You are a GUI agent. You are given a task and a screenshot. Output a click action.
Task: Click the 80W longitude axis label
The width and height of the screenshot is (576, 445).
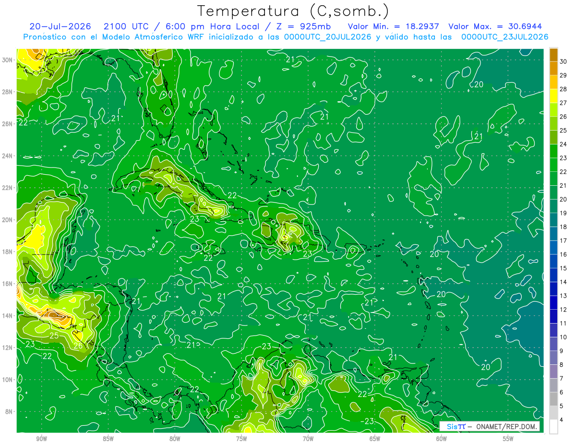pyautogui.click(x=175, y=439)
